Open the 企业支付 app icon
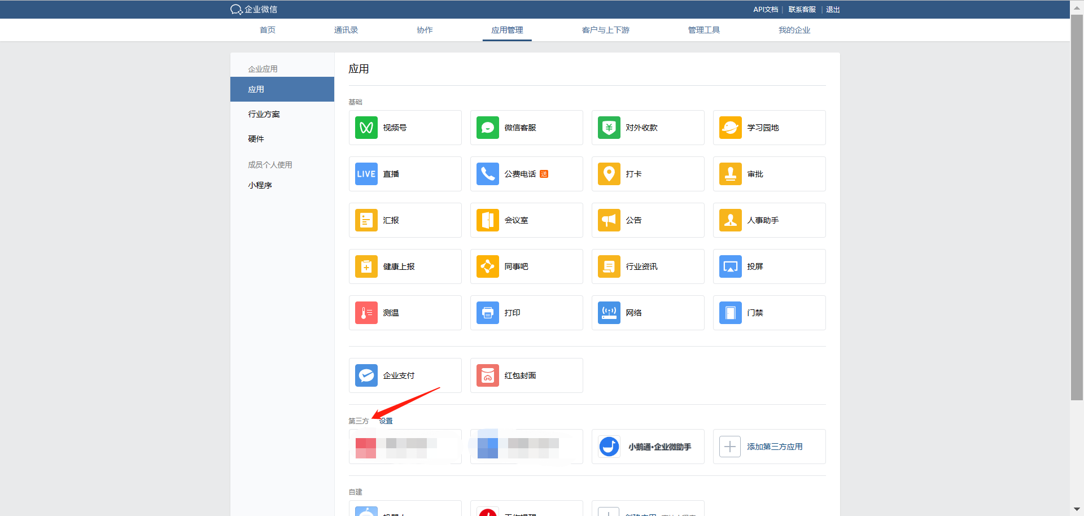1084x516 pixels. click(366, 375)
